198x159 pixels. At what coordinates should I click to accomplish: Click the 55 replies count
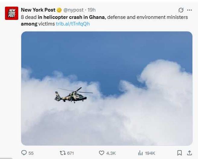31,153
